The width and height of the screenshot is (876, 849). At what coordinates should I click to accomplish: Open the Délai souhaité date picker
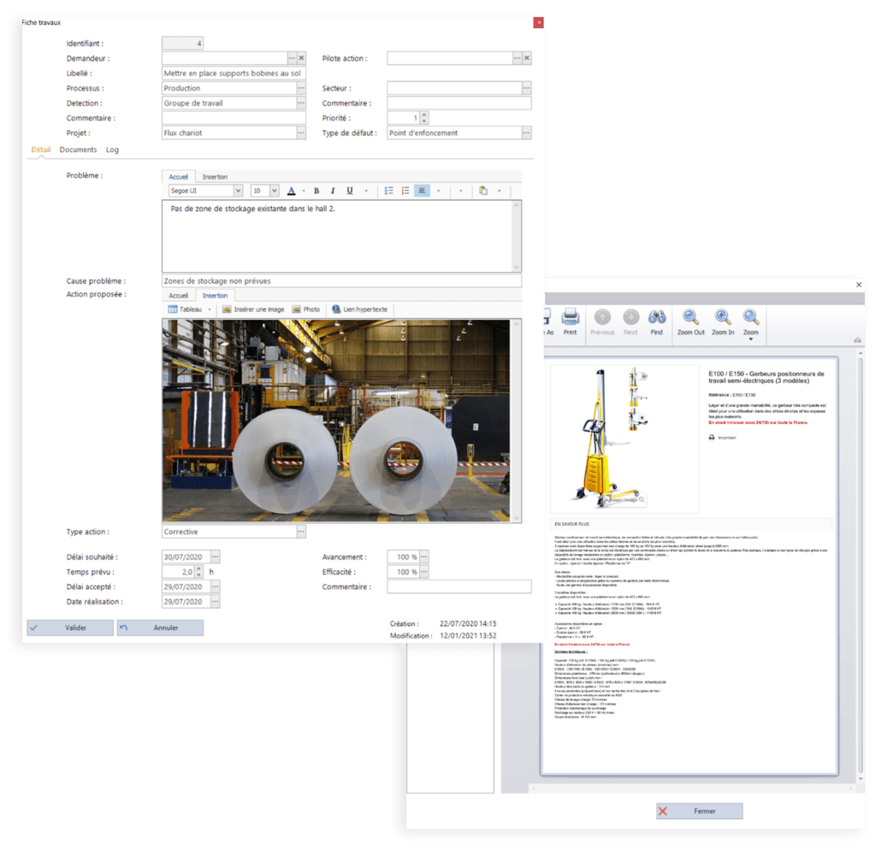click(x=215, y=557)
